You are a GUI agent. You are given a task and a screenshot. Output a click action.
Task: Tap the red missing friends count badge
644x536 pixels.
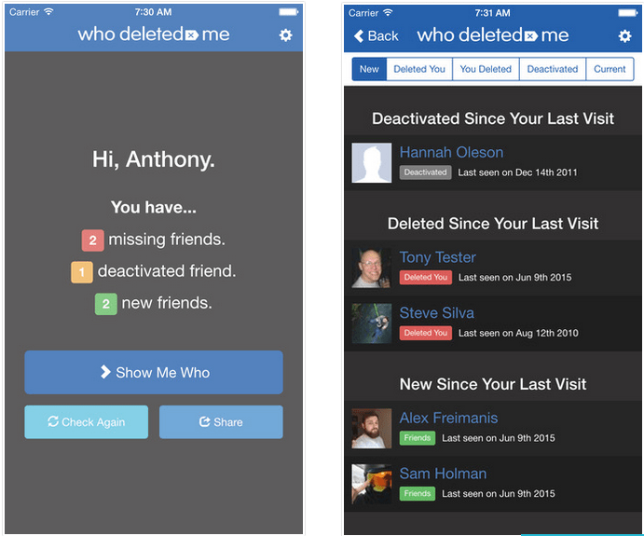pos(92,241)
